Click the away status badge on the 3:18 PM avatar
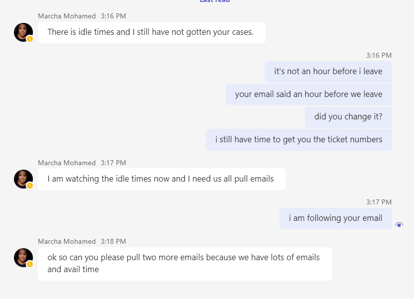The image size is (414, 299). (30, 264)
